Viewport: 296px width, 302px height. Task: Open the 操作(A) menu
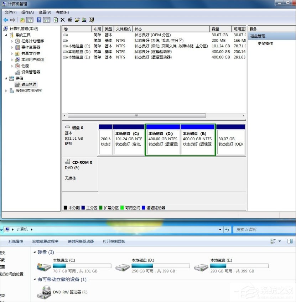tap(26, 12)
